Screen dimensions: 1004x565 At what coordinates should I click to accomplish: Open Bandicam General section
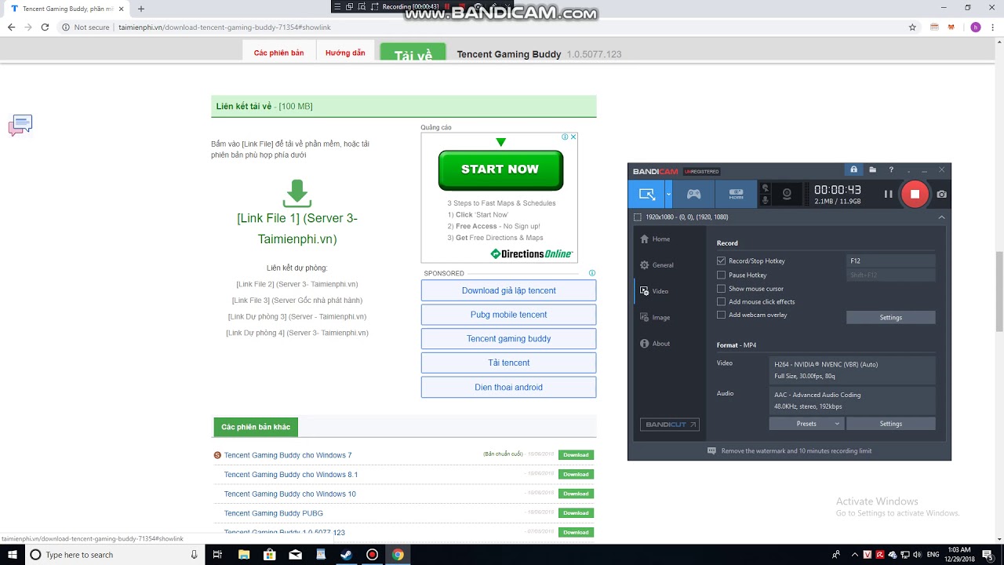(x=657, y=265)
